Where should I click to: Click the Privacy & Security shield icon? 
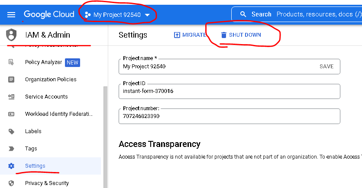[x=11, y=183]
